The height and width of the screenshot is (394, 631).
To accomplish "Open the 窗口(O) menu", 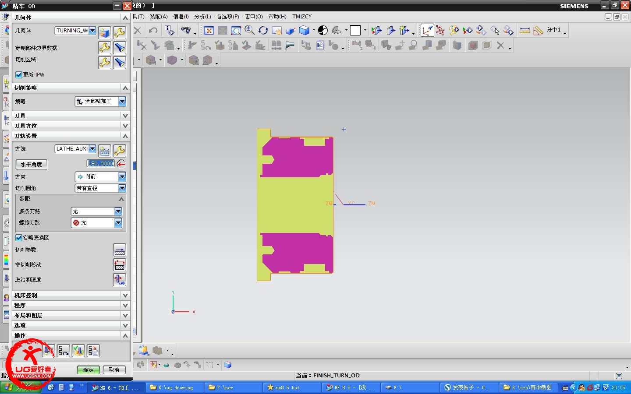I will [x=254, y=17].
